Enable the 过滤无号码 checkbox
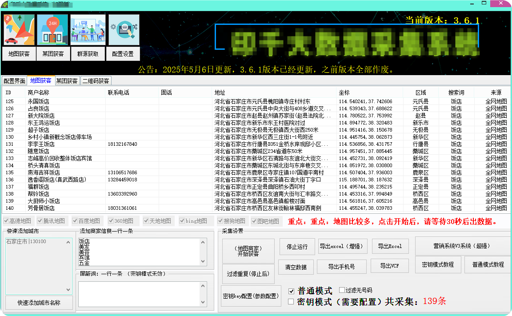Screen dimensions: 512x316 click(x=342, y=290)
